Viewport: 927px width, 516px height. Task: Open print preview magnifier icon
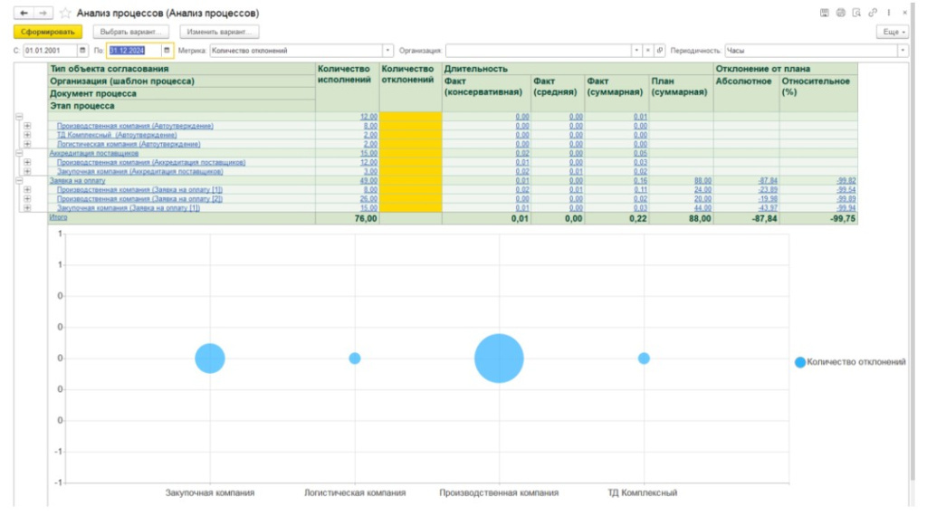(856, 13)
